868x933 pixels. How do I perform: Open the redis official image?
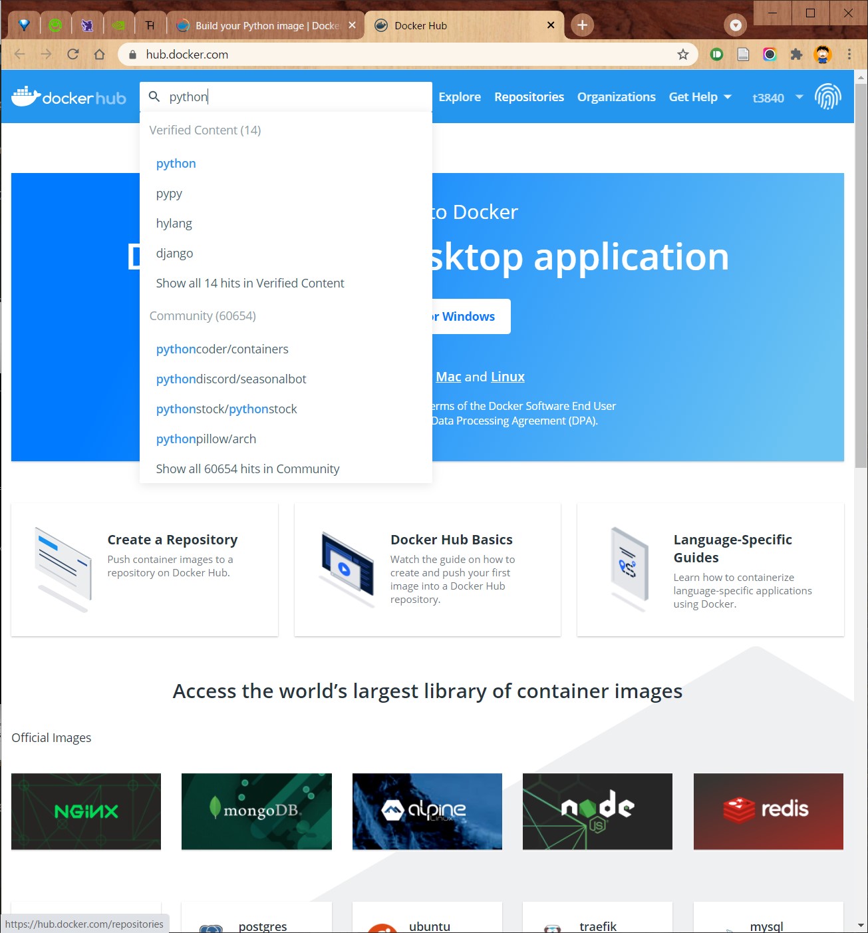[x=768, y=811]
